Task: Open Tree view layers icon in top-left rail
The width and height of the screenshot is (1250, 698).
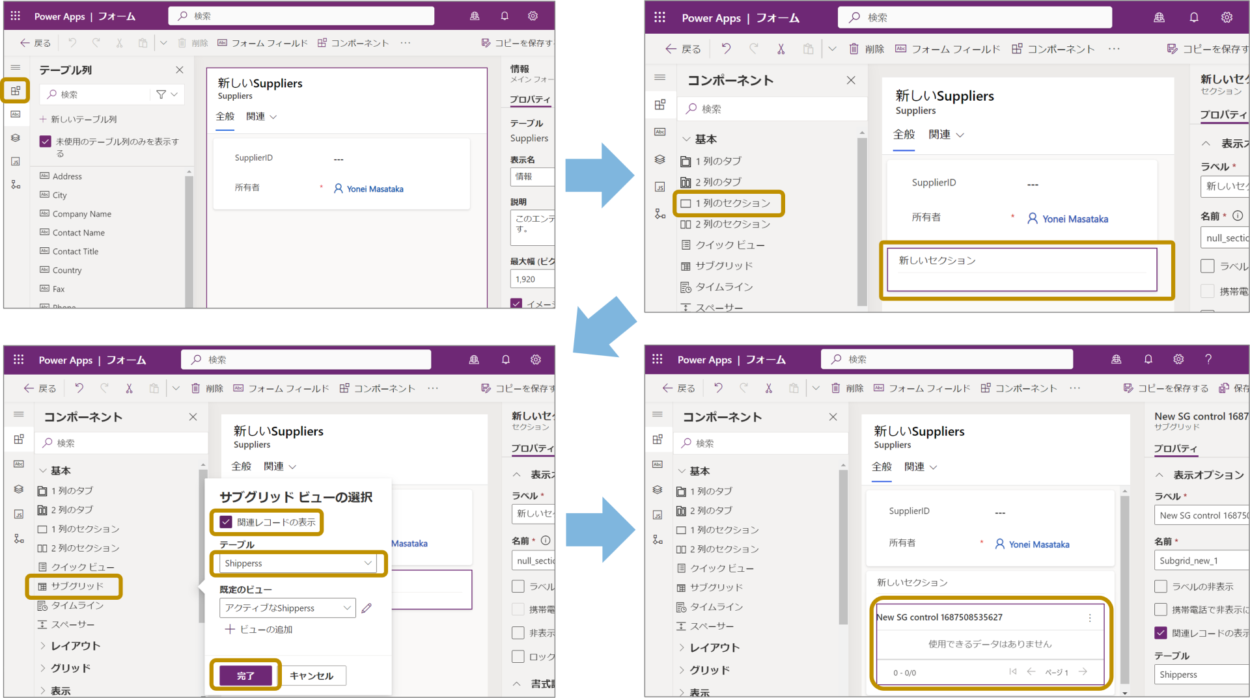Action: coord(16,137)
